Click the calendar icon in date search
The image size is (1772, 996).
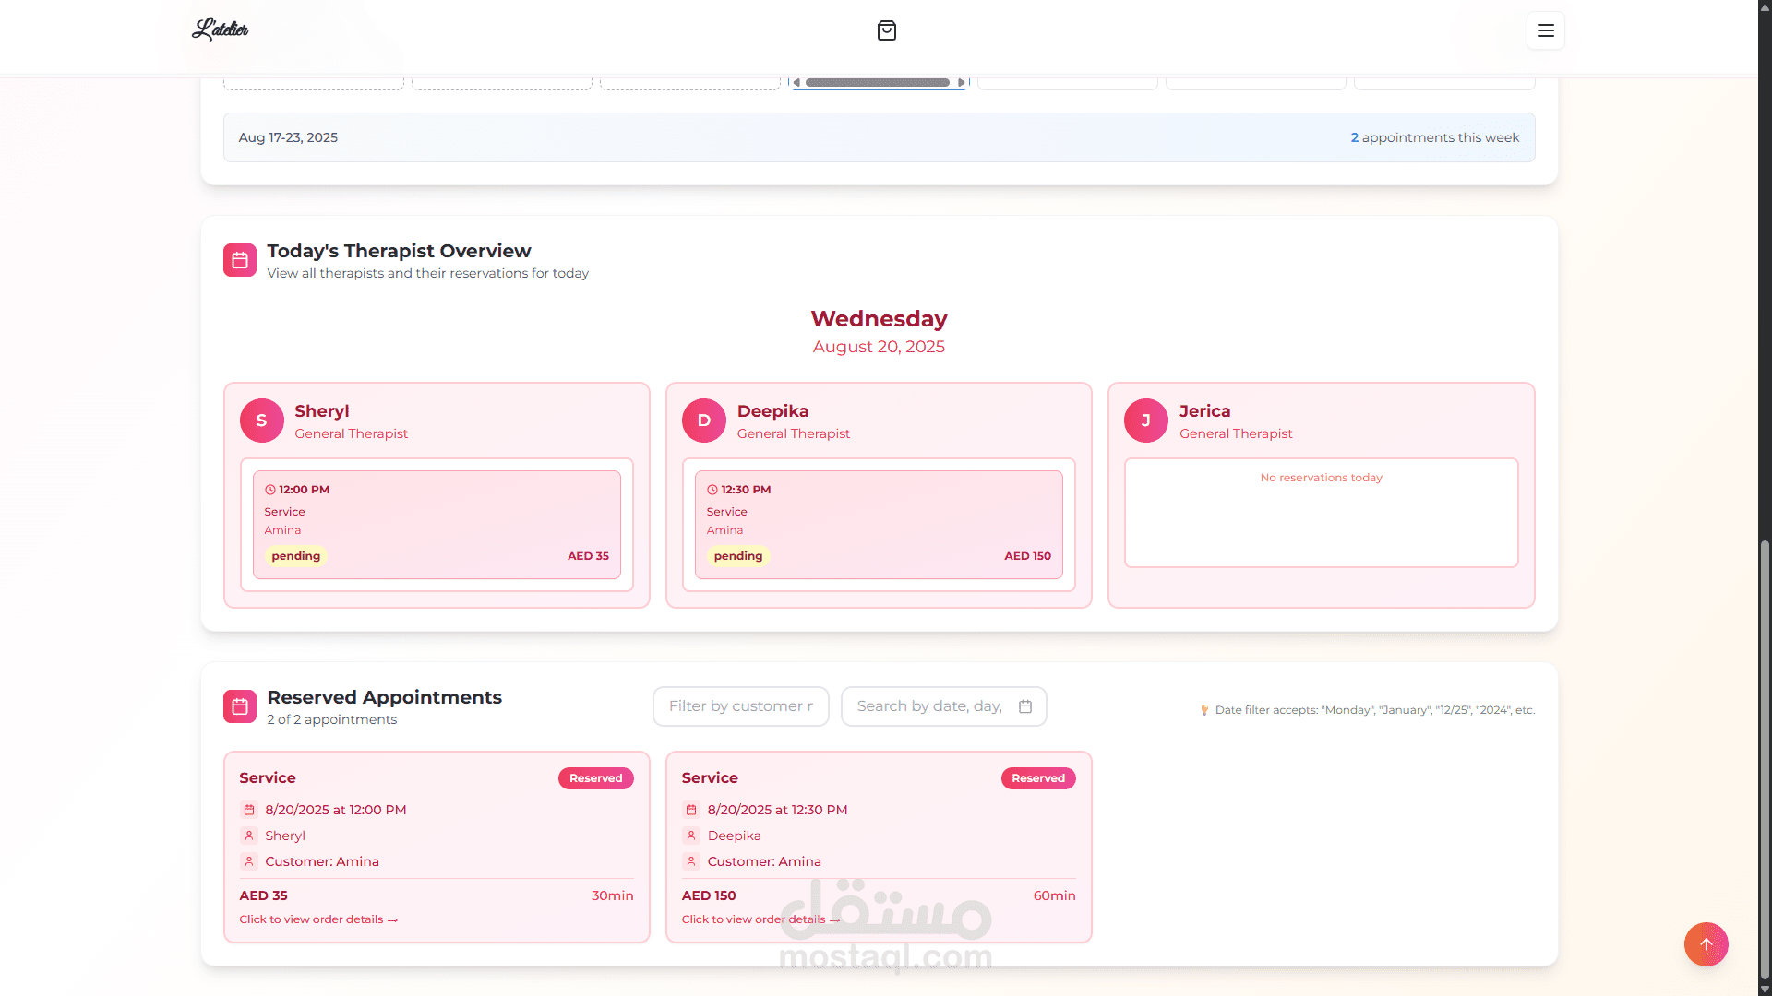click(1025, 706)
